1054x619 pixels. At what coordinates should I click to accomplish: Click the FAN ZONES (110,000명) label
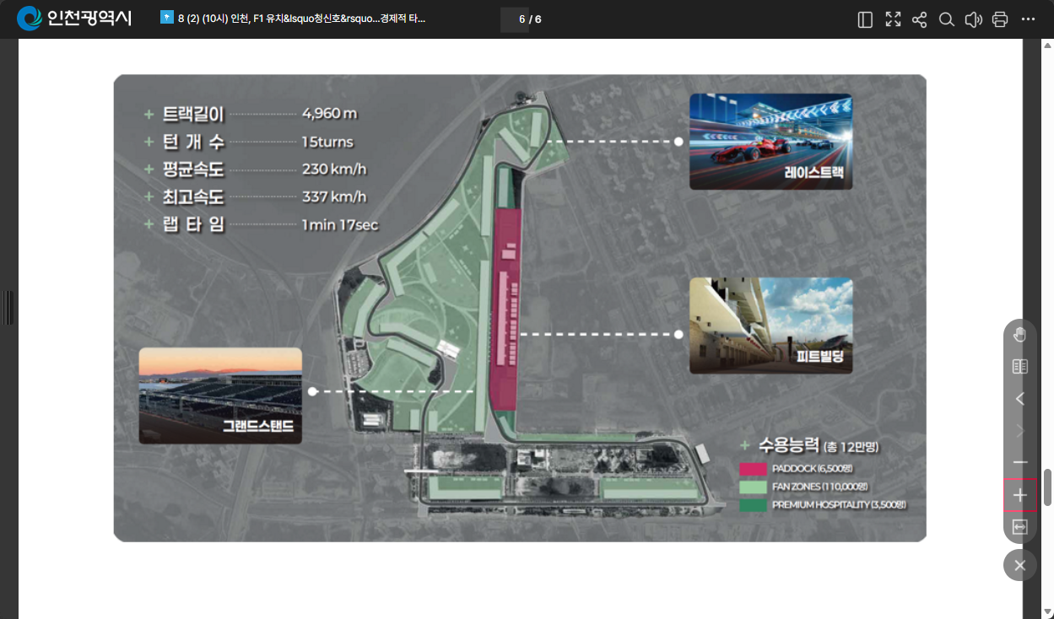819,487
